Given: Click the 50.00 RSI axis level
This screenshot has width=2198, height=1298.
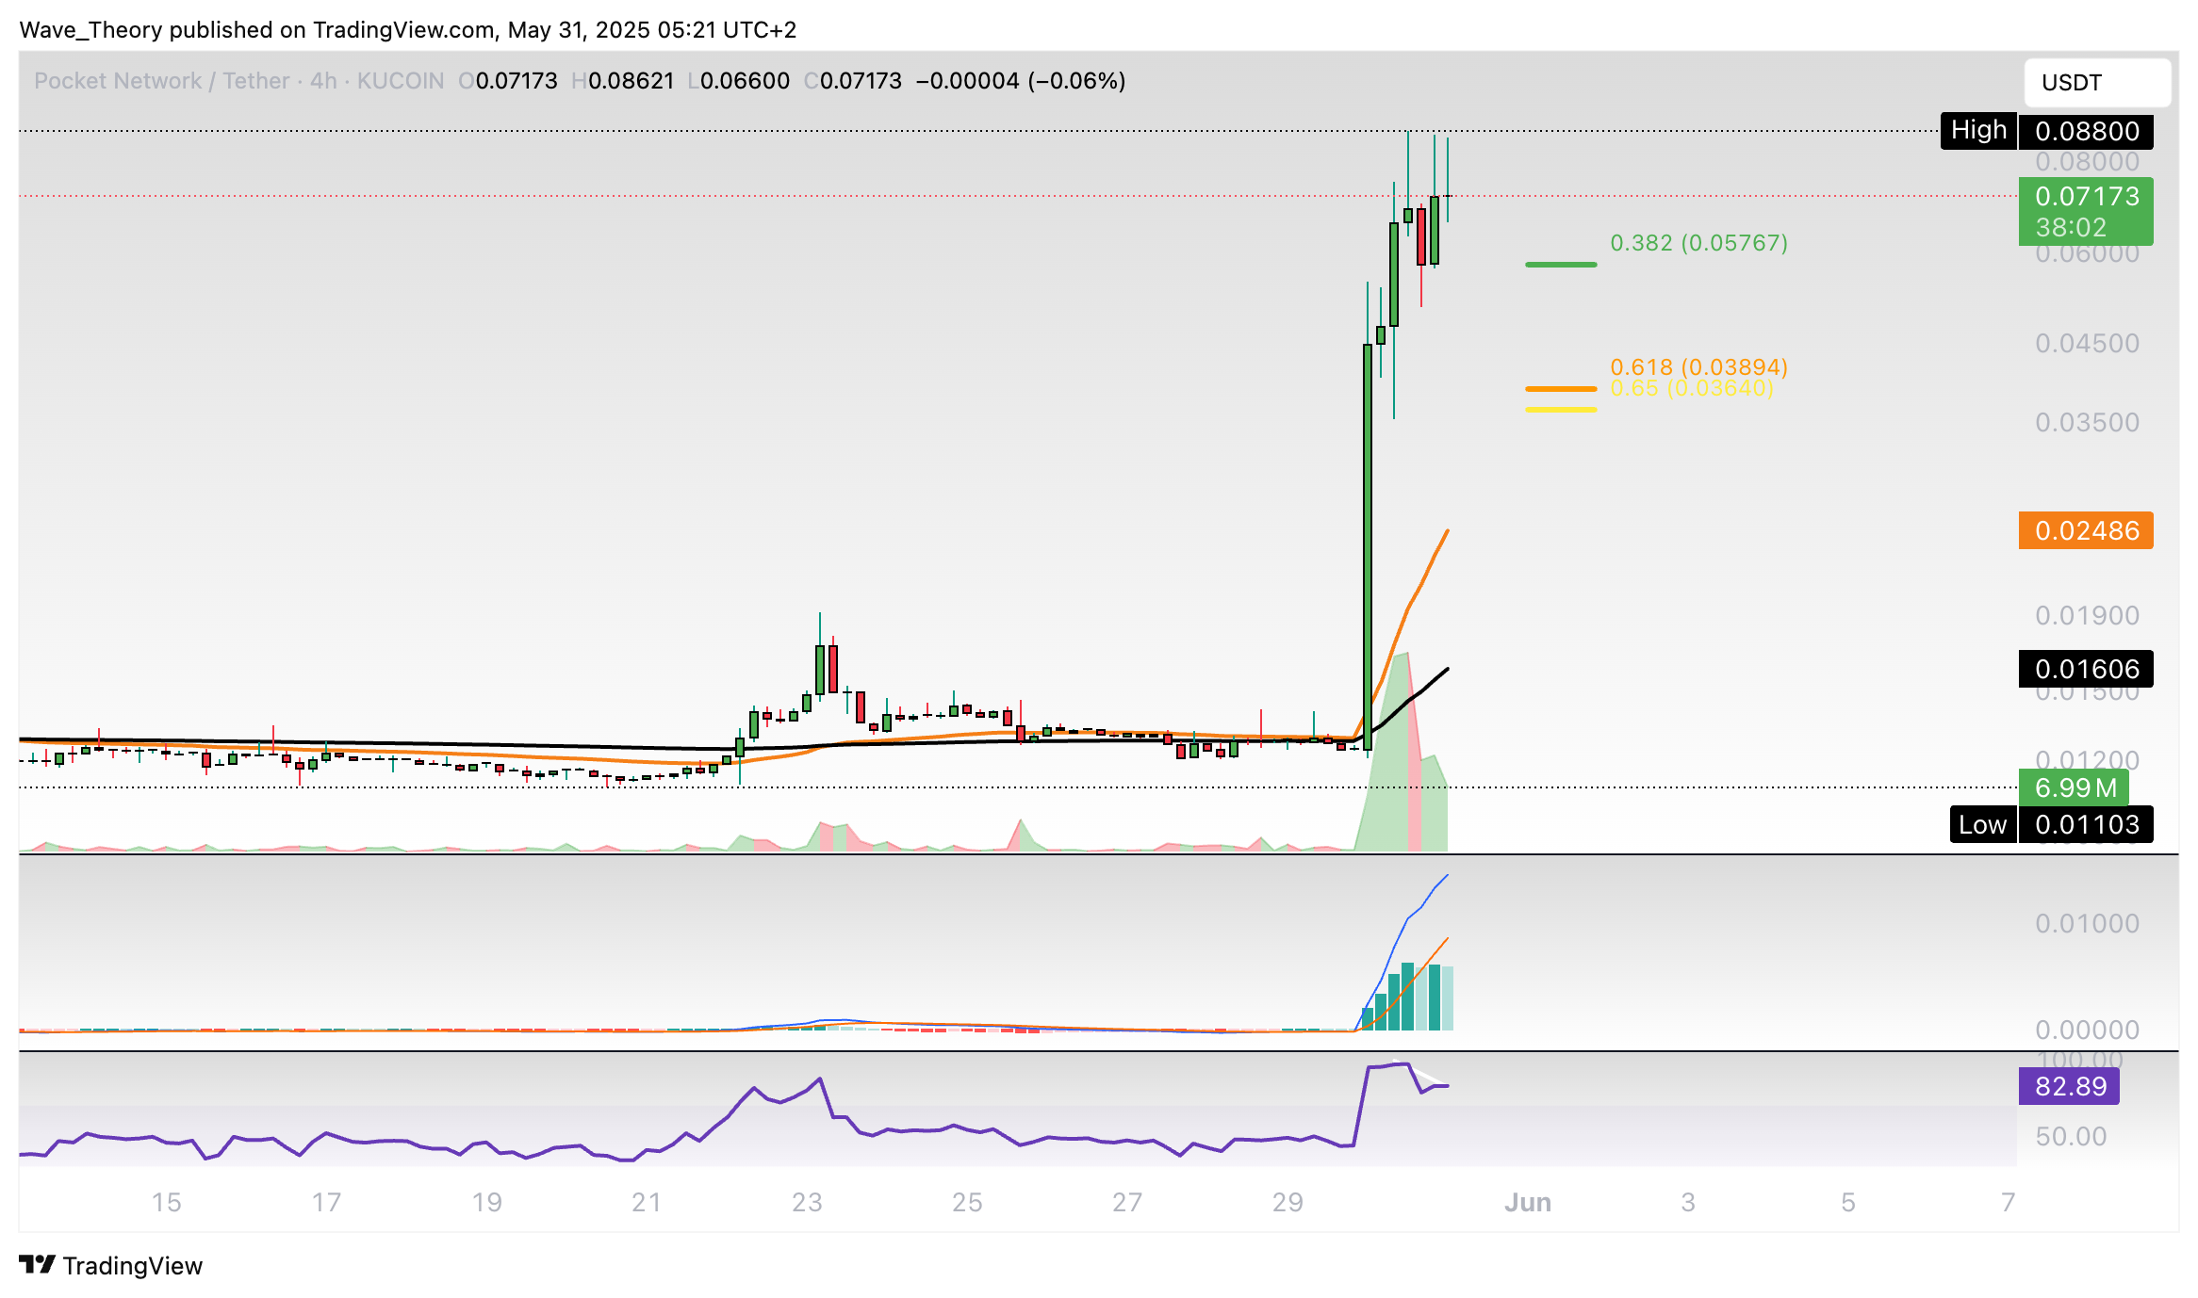Looking at the screenshot, I should [2070, 1136].
